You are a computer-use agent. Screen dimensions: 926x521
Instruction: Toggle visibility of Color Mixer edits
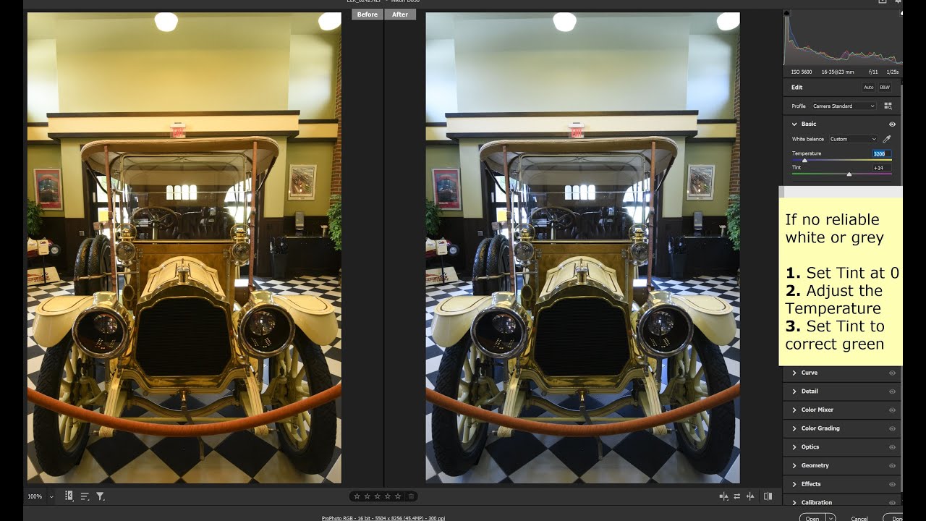[x=892, y=410]
